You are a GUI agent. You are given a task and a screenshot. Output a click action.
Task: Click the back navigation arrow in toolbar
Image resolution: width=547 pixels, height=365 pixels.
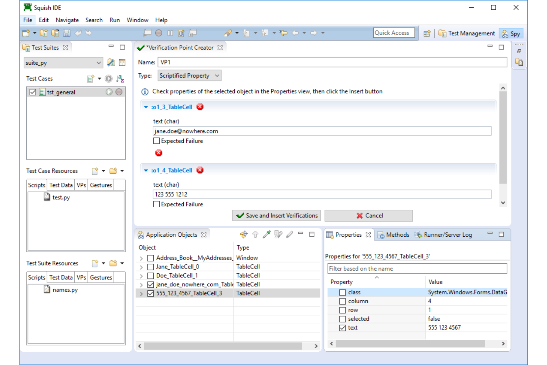click(x=295, y=33)
